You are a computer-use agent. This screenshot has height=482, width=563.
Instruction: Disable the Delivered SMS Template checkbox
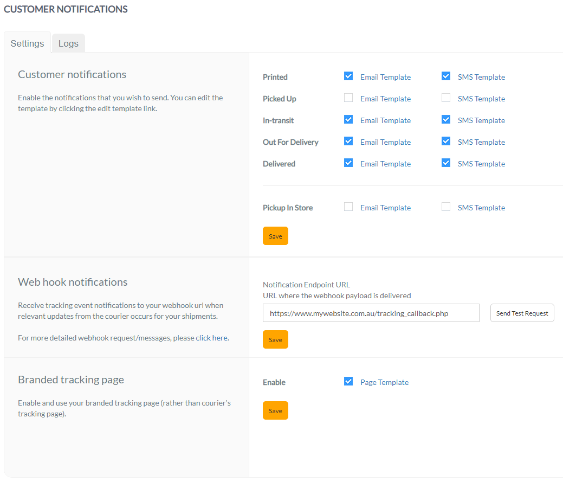(x=445, y=163)
